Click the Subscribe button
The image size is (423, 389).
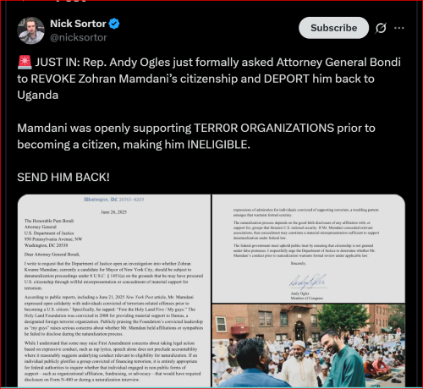click(333, 28)
